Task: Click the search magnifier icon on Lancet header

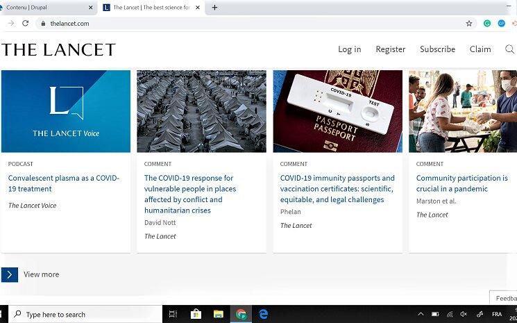Action: point(509,49)
